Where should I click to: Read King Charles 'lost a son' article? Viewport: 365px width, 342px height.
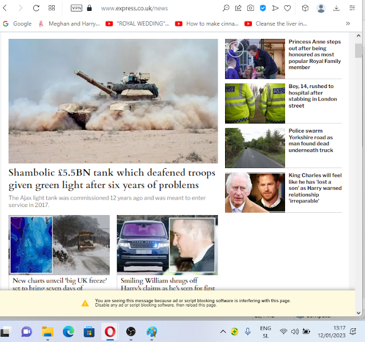315,188
